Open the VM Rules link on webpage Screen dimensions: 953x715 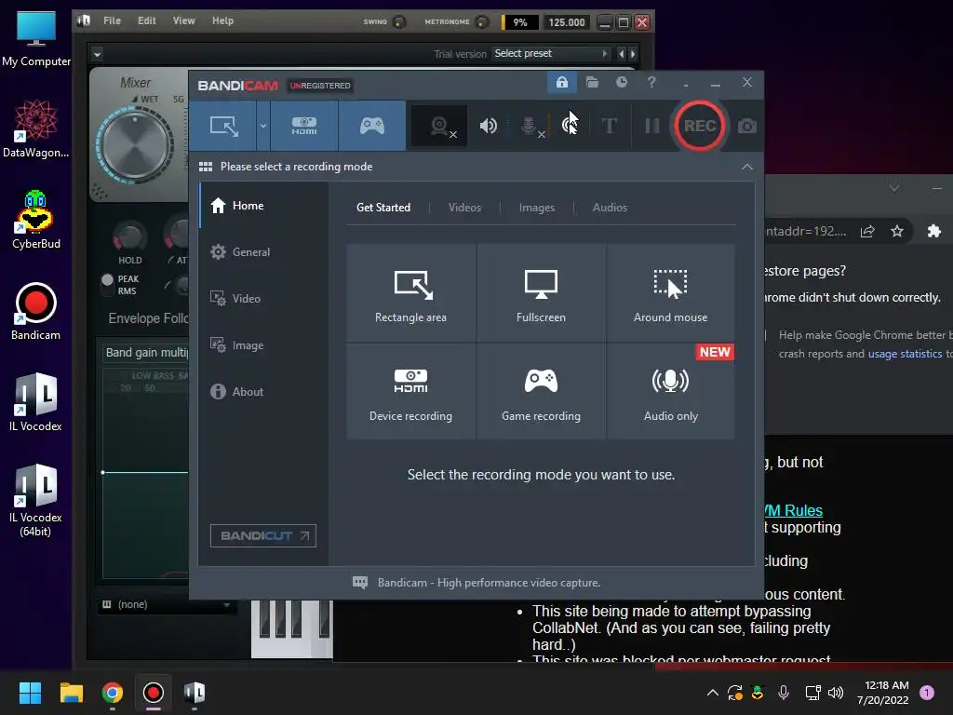point(793,510)
